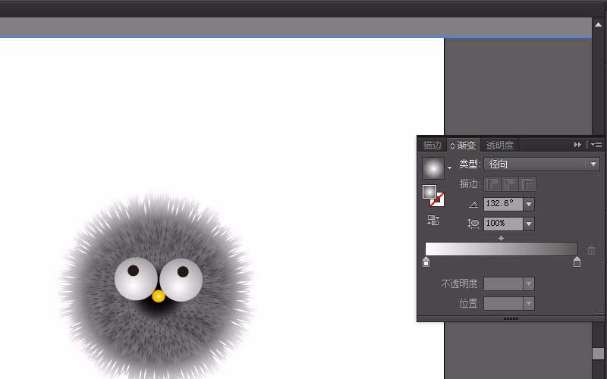Open the aspect ratio dropdown arrow
The width and height of the screenshot is (607, 379).
click(x=529, y=224)
